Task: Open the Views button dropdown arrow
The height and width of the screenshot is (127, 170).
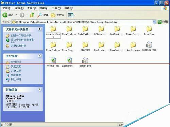Action: pyautogui.click(x=74, y=15)
